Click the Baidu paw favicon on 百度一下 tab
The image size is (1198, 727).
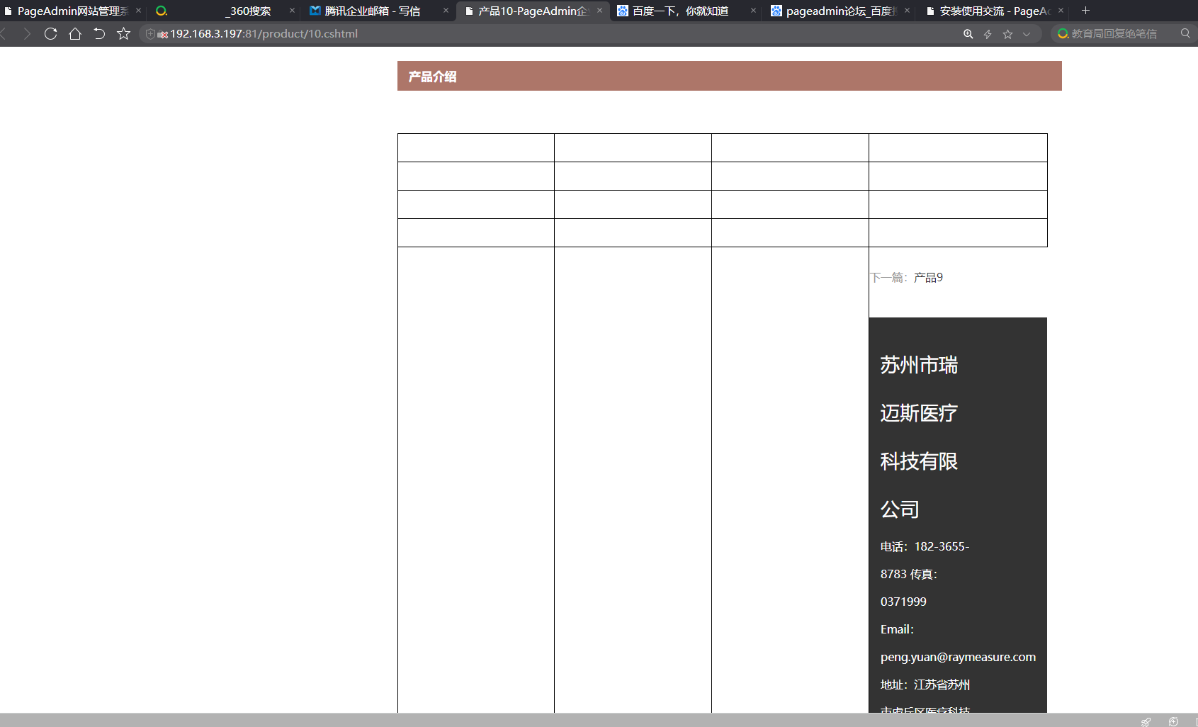tap(623, 11)
